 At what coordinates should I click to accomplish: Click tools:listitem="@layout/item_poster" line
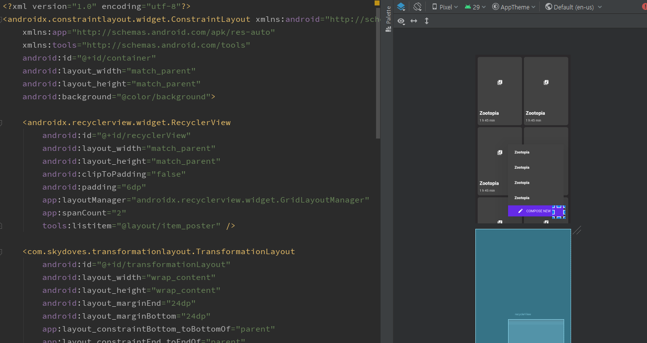pos(139,226)
